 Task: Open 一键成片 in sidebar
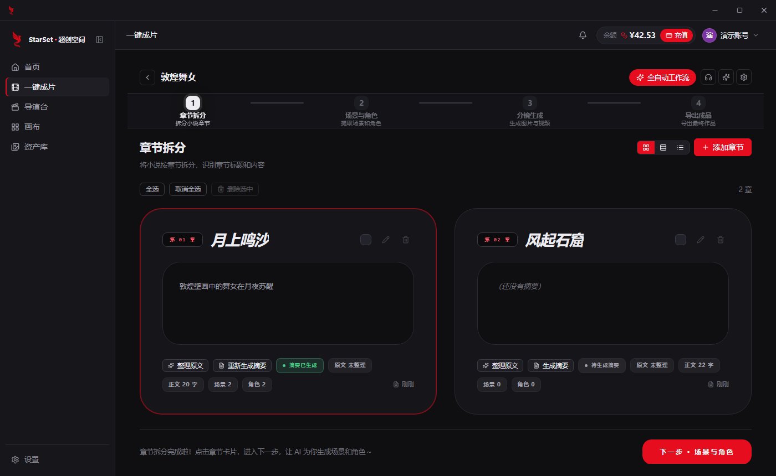[57, 87]
